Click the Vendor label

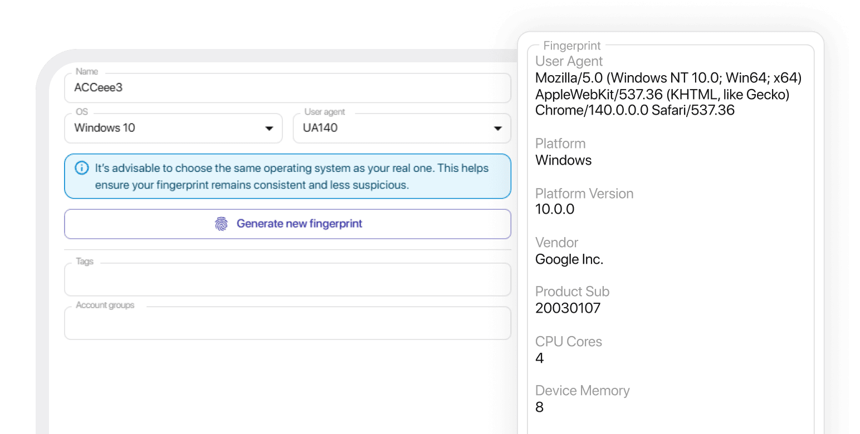tap(556, 243)
